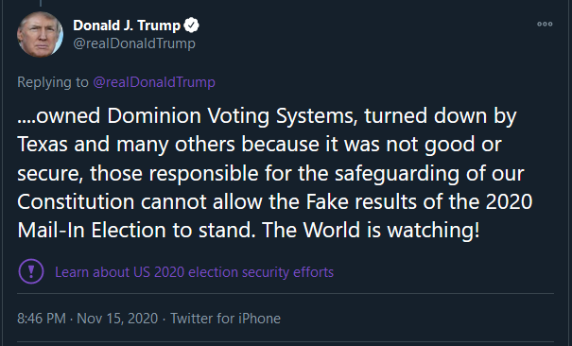The height and width of the screenshot is (346, 572).
Task: Click the word 'Texas' in the tweet
Action: click(43, 145)
